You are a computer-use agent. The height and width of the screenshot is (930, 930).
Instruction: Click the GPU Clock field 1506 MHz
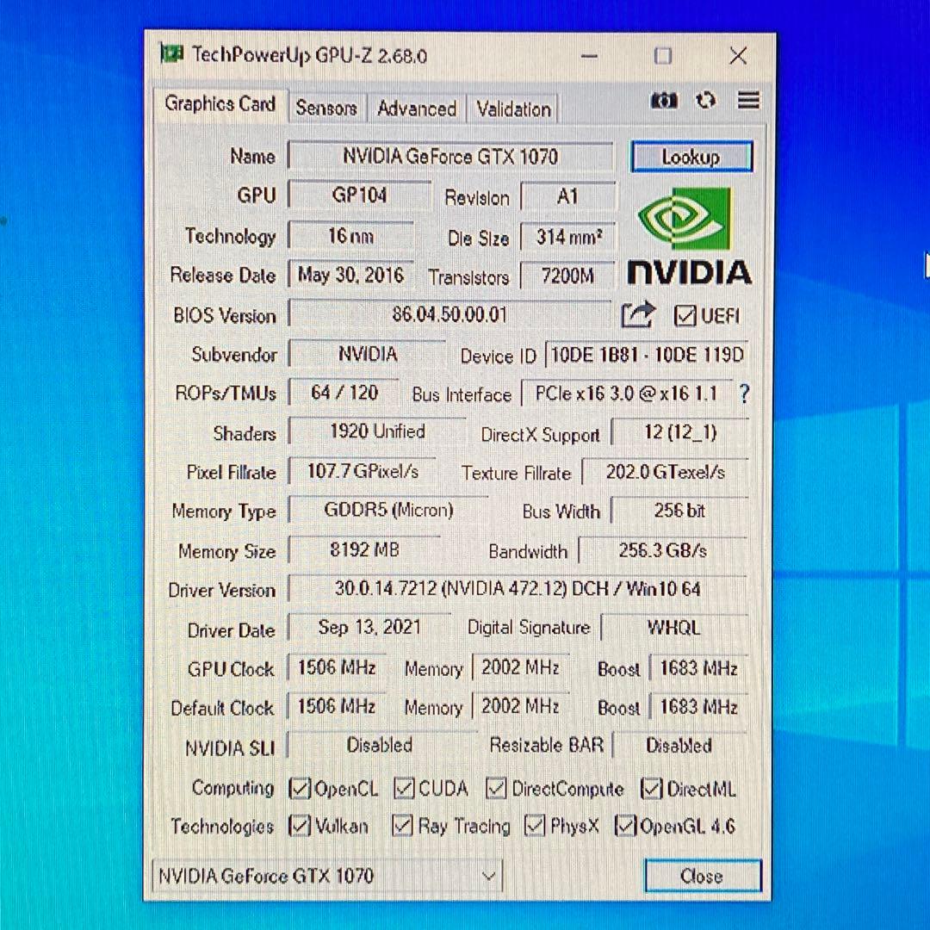337,668
